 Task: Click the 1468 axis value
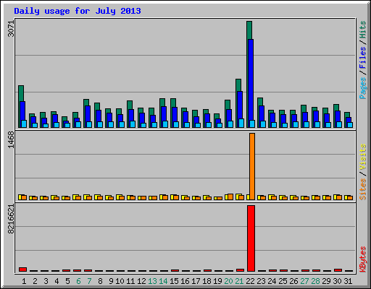click(x=11, y=140)
